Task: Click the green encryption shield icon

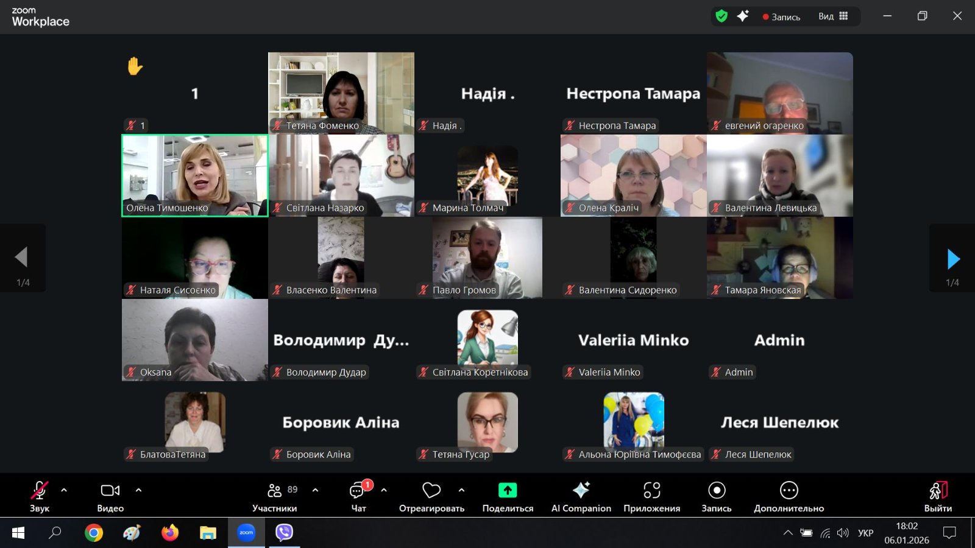Action: click(721, 16)
